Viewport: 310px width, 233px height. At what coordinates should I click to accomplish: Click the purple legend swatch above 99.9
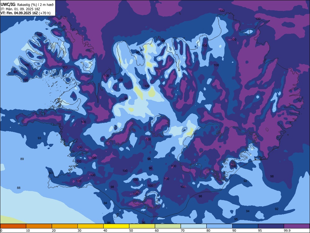[x=297, y=226]
